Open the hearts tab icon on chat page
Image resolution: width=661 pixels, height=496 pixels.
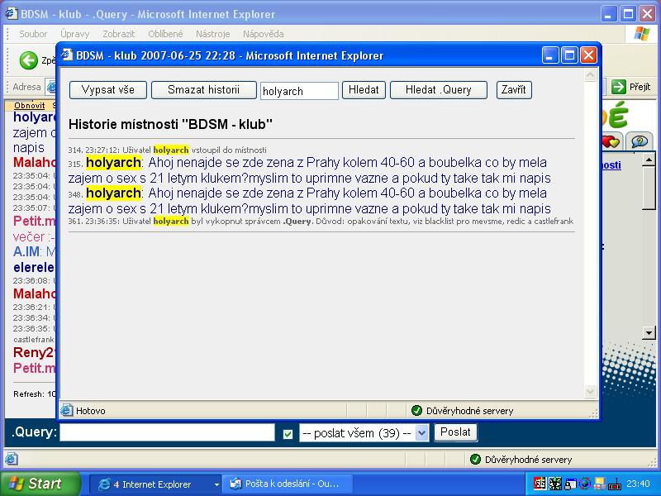coord(611,141)
